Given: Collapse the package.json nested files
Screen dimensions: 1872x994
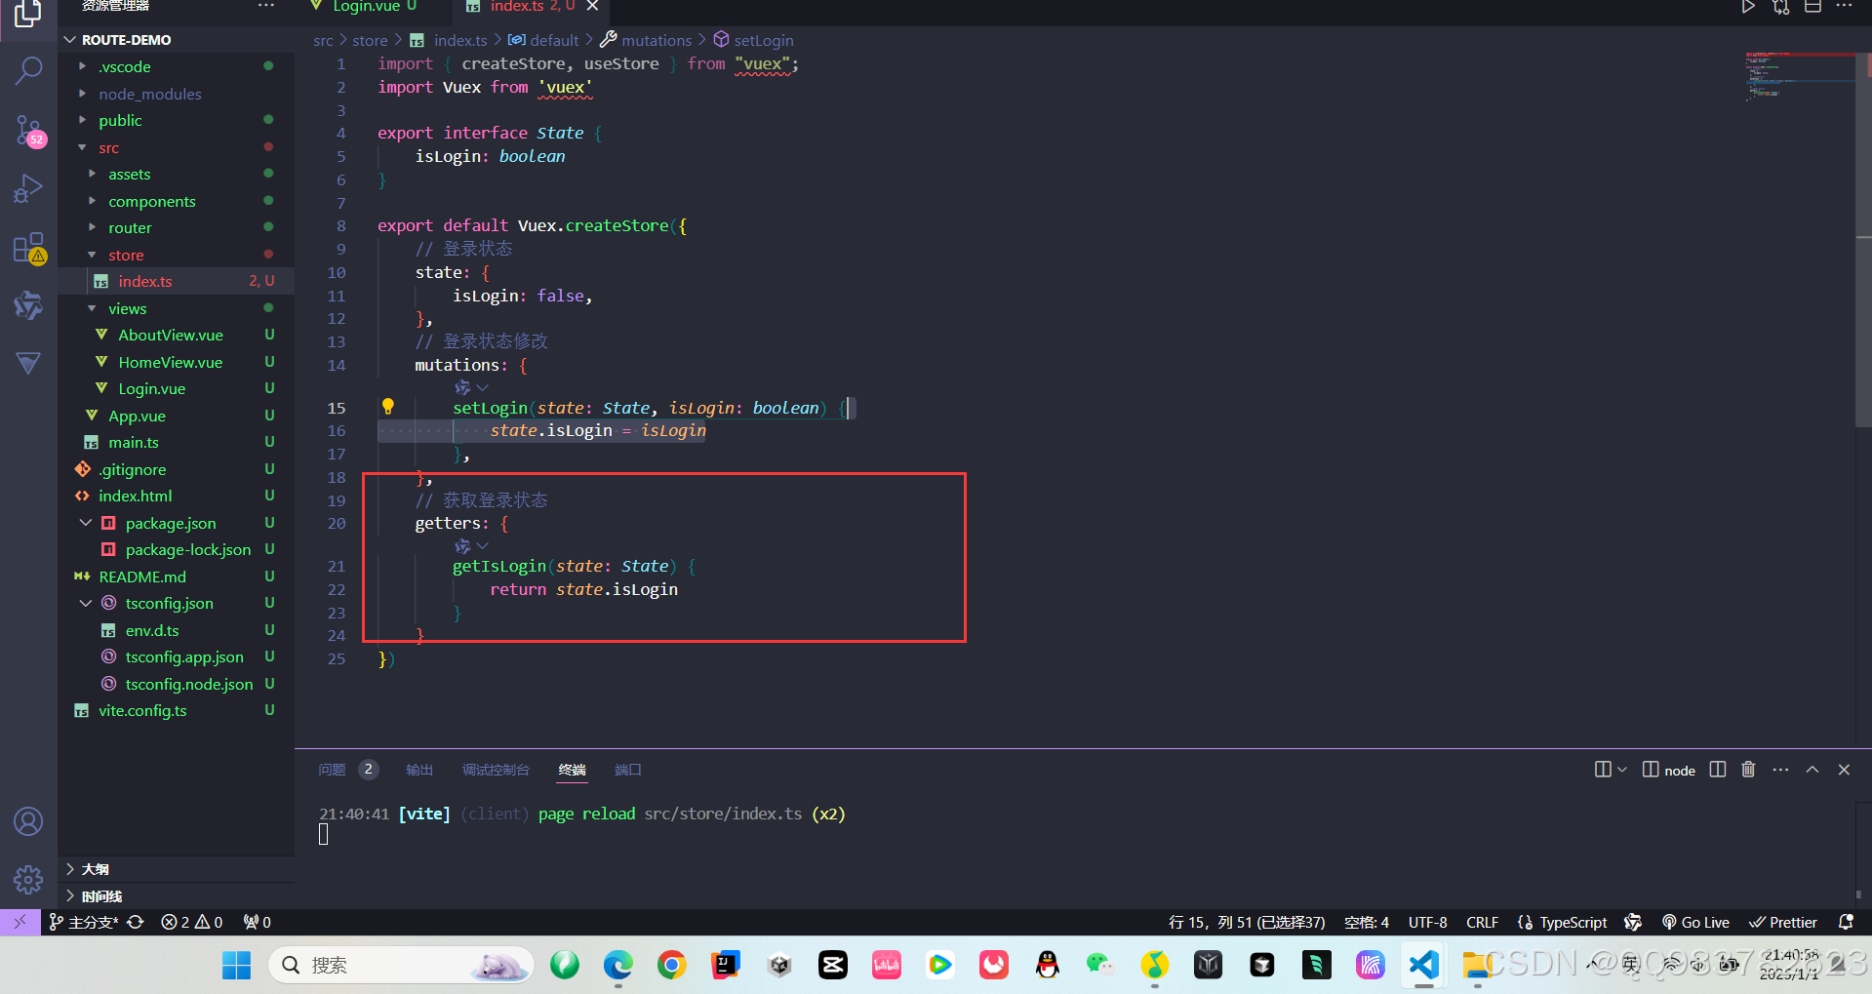Looking at the screenshot, I should tap(86, 523).
